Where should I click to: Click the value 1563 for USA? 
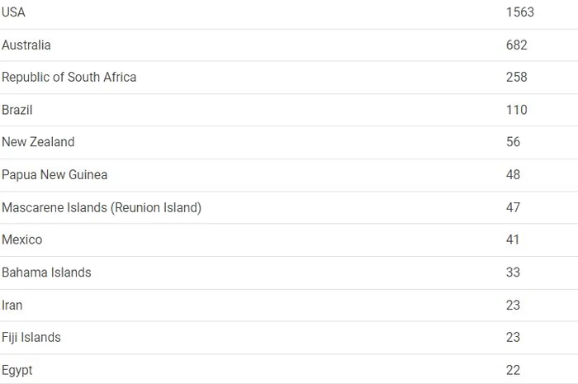coord(519,12)
